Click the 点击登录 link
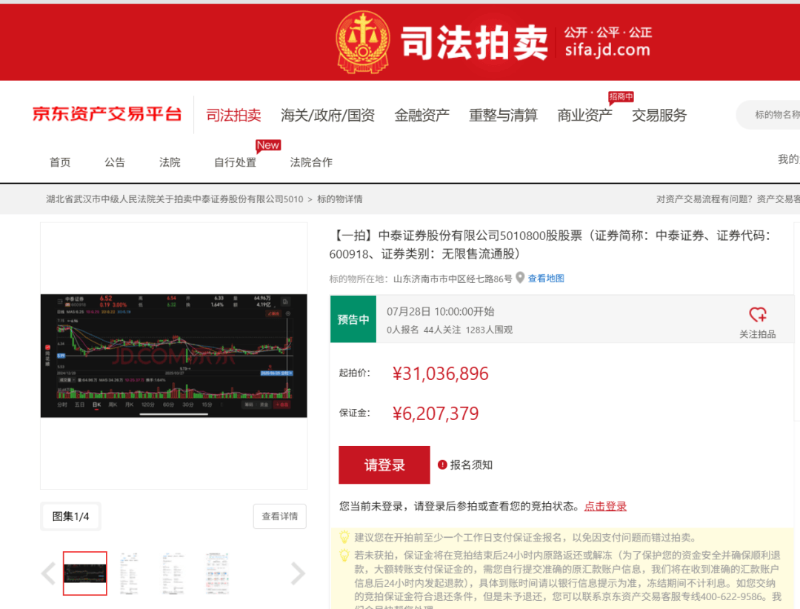 605,506
